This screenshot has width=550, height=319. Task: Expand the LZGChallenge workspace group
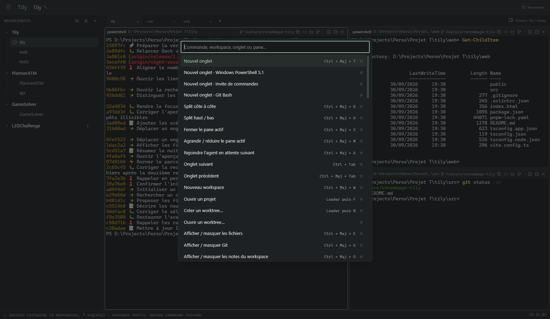(x=7, y=126)
